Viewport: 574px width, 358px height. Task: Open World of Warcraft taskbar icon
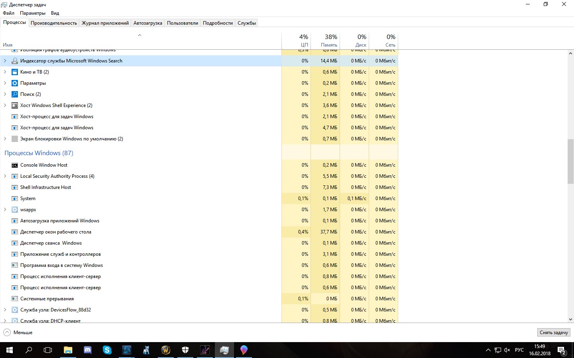point(166,350)
